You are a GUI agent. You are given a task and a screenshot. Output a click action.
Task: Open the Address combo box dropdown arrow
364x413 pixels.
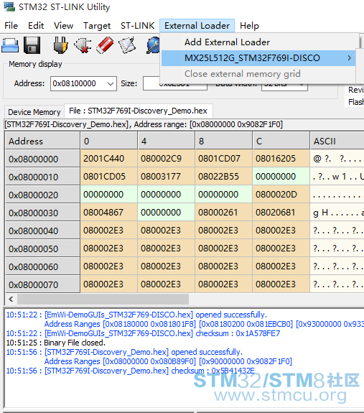(111, 84)
